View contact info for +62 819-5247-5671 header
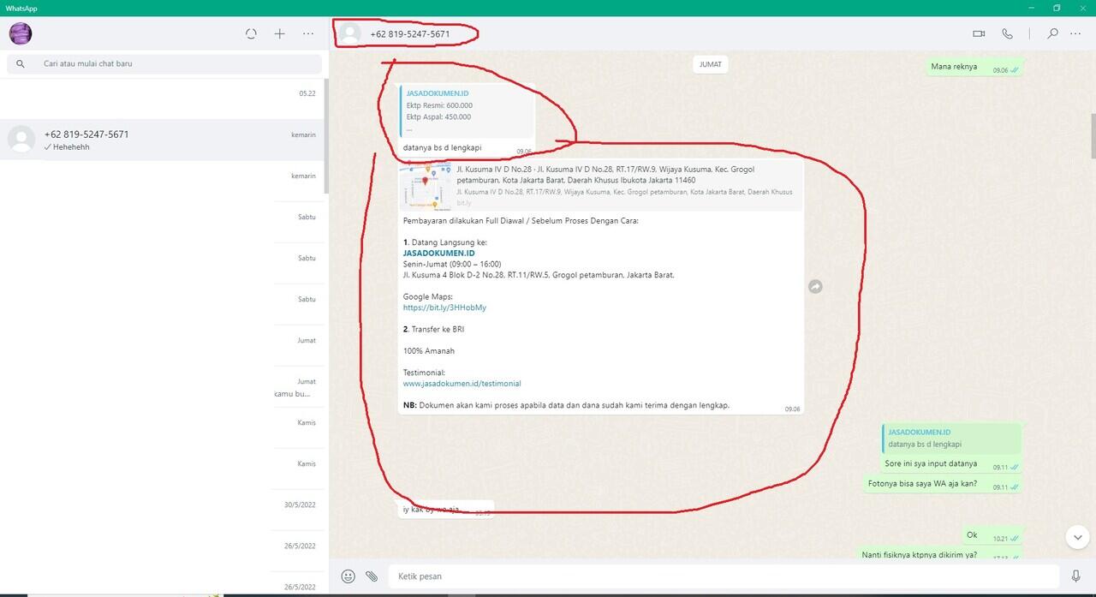The image size is (1096, 597). pyautogui.click(x=409, y=33)
